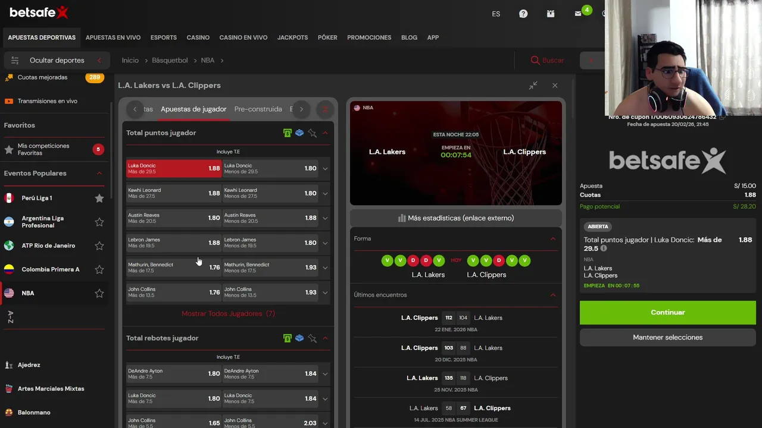Open the Apuestas en vivo menu
762x428 pixels.
(113, 37)
